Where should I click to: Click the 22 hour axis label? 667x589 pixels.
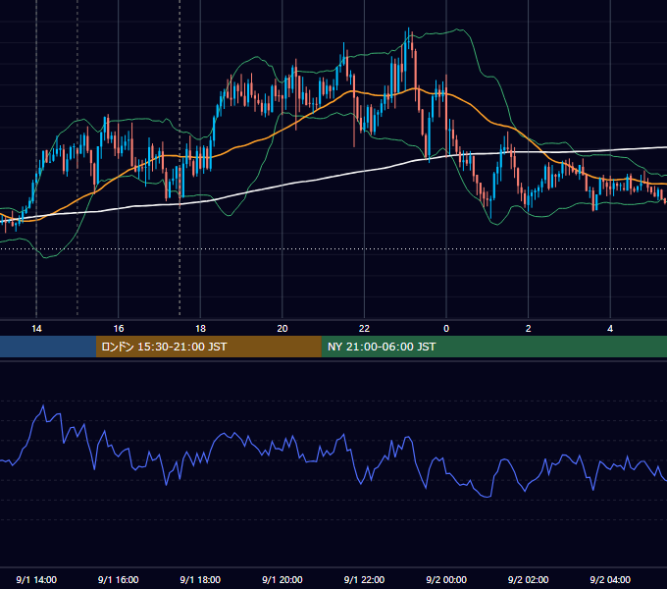tap(364, 329)
